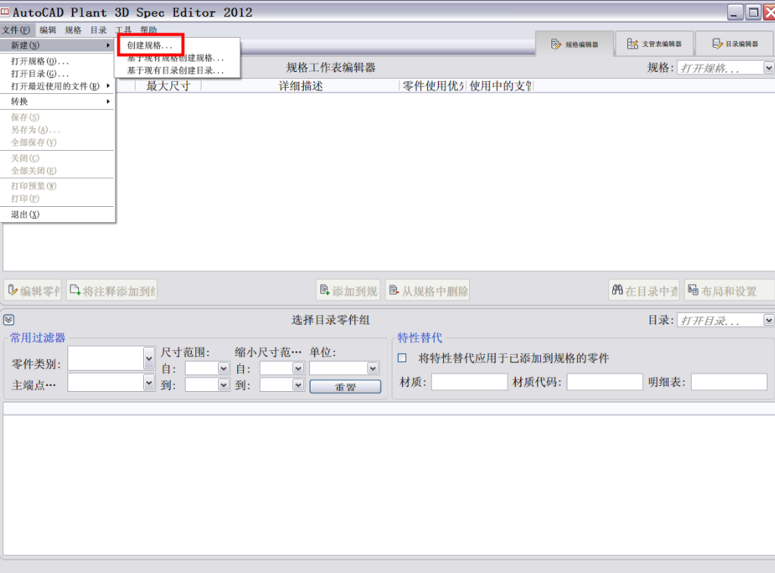This screenshot has height=573, width=775.
Task: Click the 在目录中查找 button
Action: click(644, 291)
